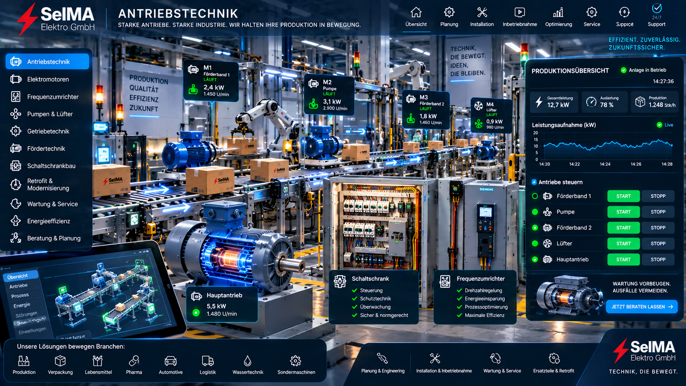This screenshot has height=386, width=686.
Task: Open the M3 Förderband 2 info card
Action: coord(427,110)
